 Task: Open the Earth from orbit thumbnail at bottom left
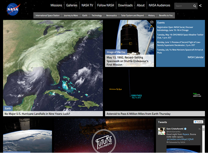pyautogui.click(x=27, y=136)
